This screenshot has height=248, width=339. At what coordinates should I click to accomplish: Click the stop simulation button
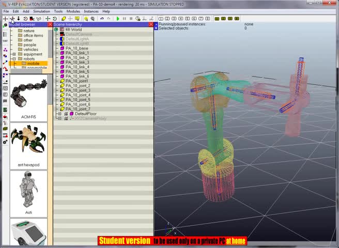point(131,19)
